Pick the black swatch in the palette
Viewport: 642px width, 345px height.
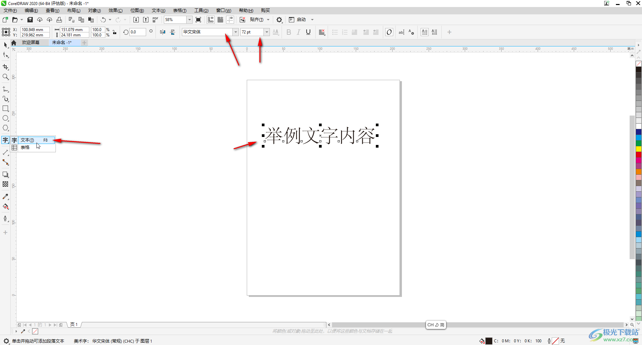tap(639, 69)
